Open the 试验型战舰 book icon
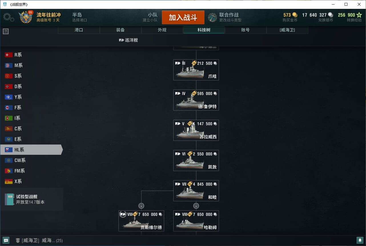 click(x=9, y=200)
